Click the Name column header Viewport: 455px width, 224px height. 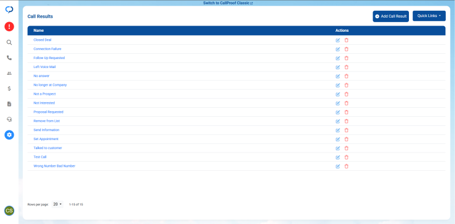click(39, 31)
